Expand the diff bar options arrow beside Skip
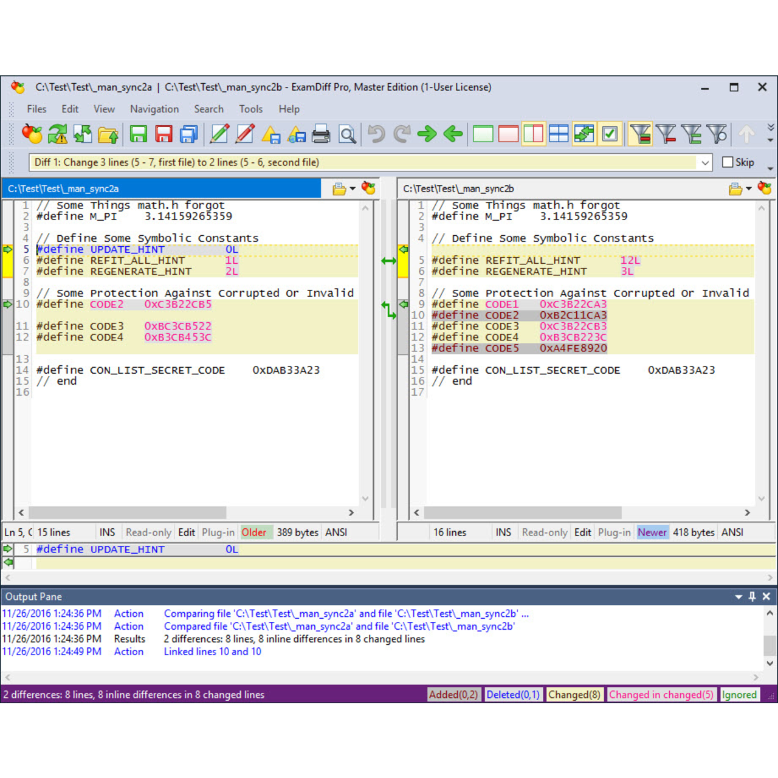This screenshot has width=778, height=778. click(x=770, y=168)
